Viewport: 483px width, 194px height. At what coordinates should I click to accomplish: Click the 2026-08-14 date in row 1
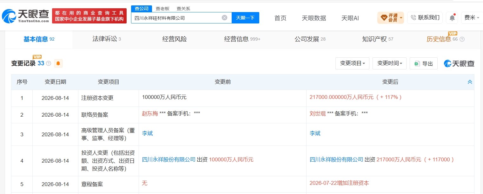tap(55, 98)
